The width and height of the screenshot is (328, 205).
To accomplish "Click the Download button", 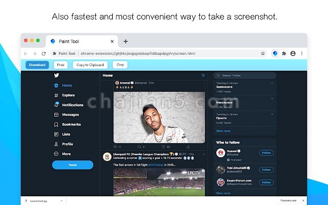I will pyautogui.click(x=37, y=65).
